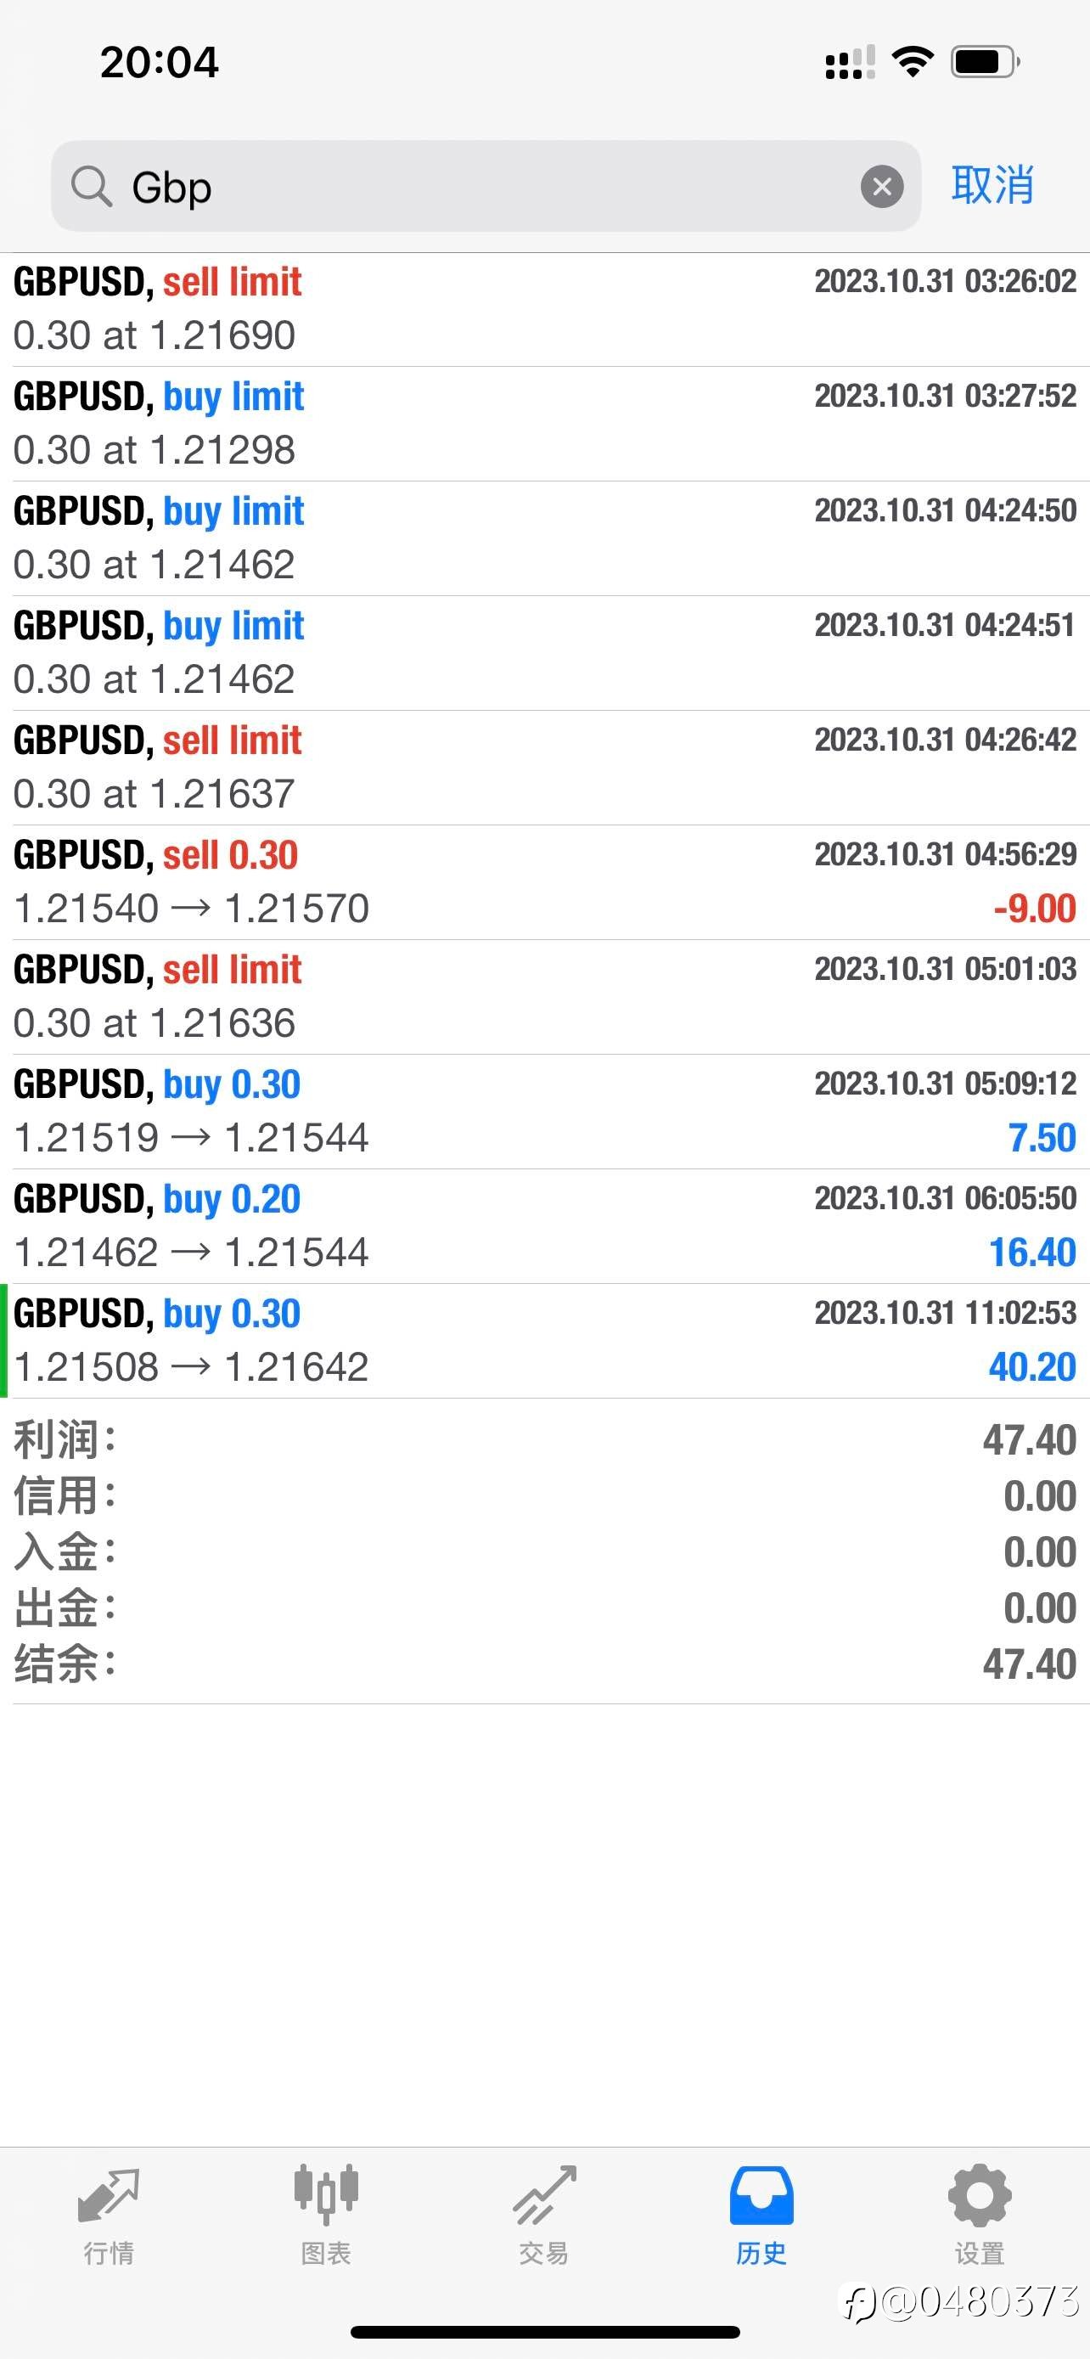The width and height of the screenshot is (1090, 2359).
Task: Open sell 0.30 trade with -9.00 loss
Action: click(x=544, y=882)
